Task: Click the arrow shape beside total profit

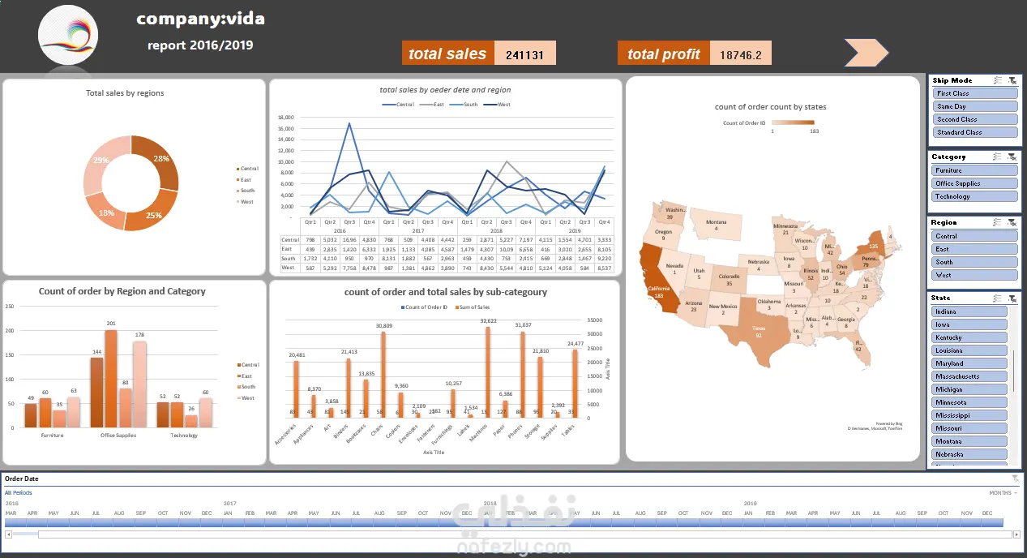Action: [867, 53]
